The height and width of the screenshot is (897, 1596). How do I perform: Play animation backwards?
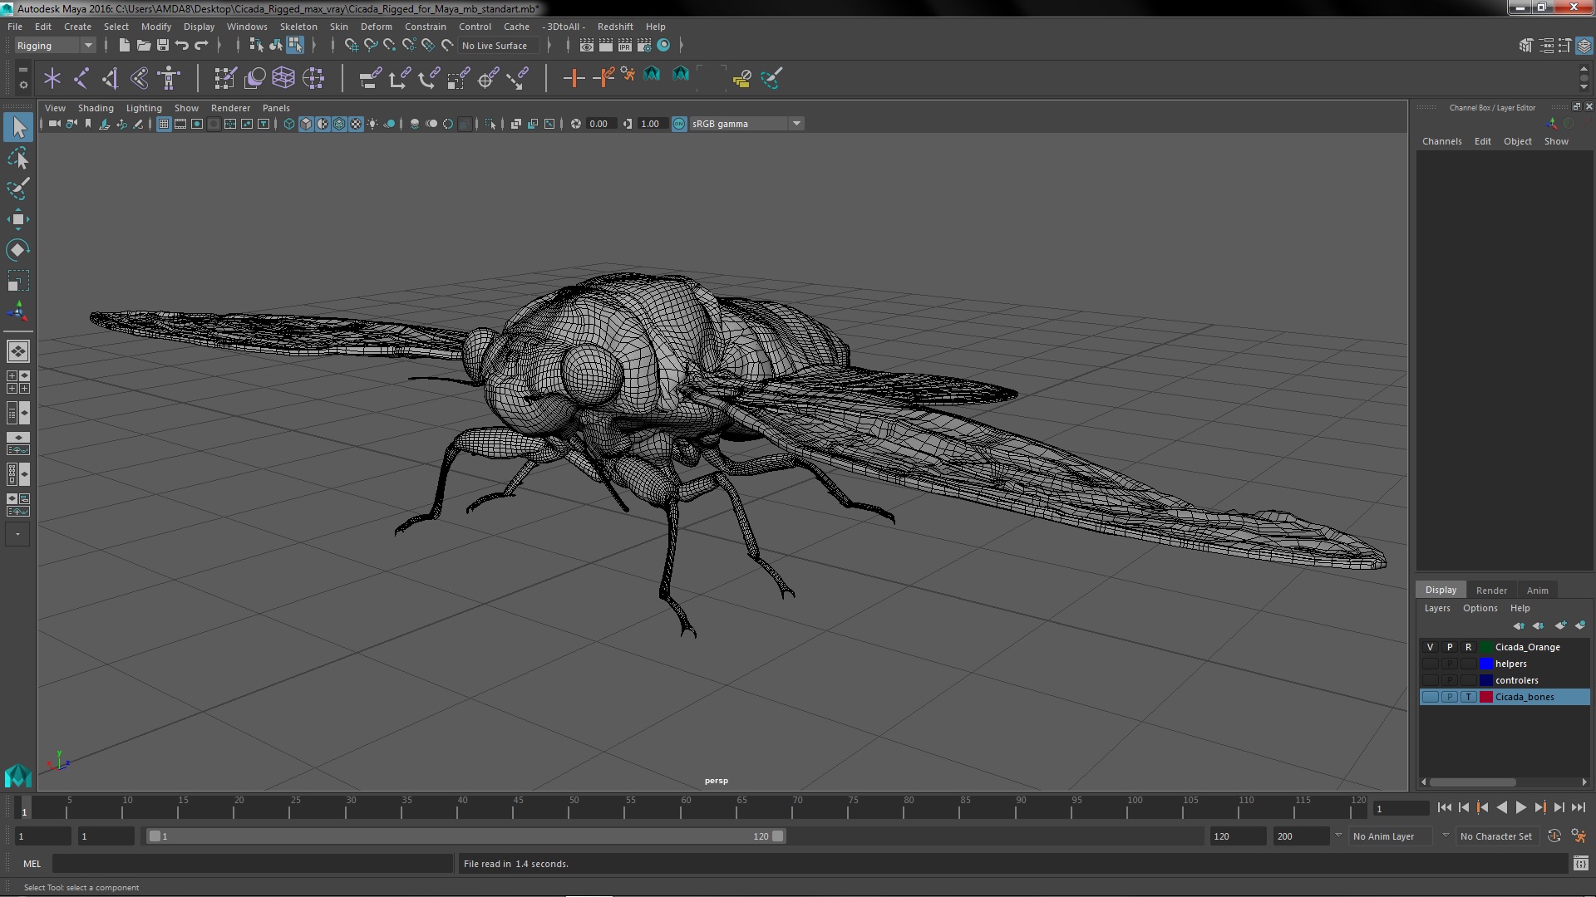pyautogui.click(x=1501, y=807)
